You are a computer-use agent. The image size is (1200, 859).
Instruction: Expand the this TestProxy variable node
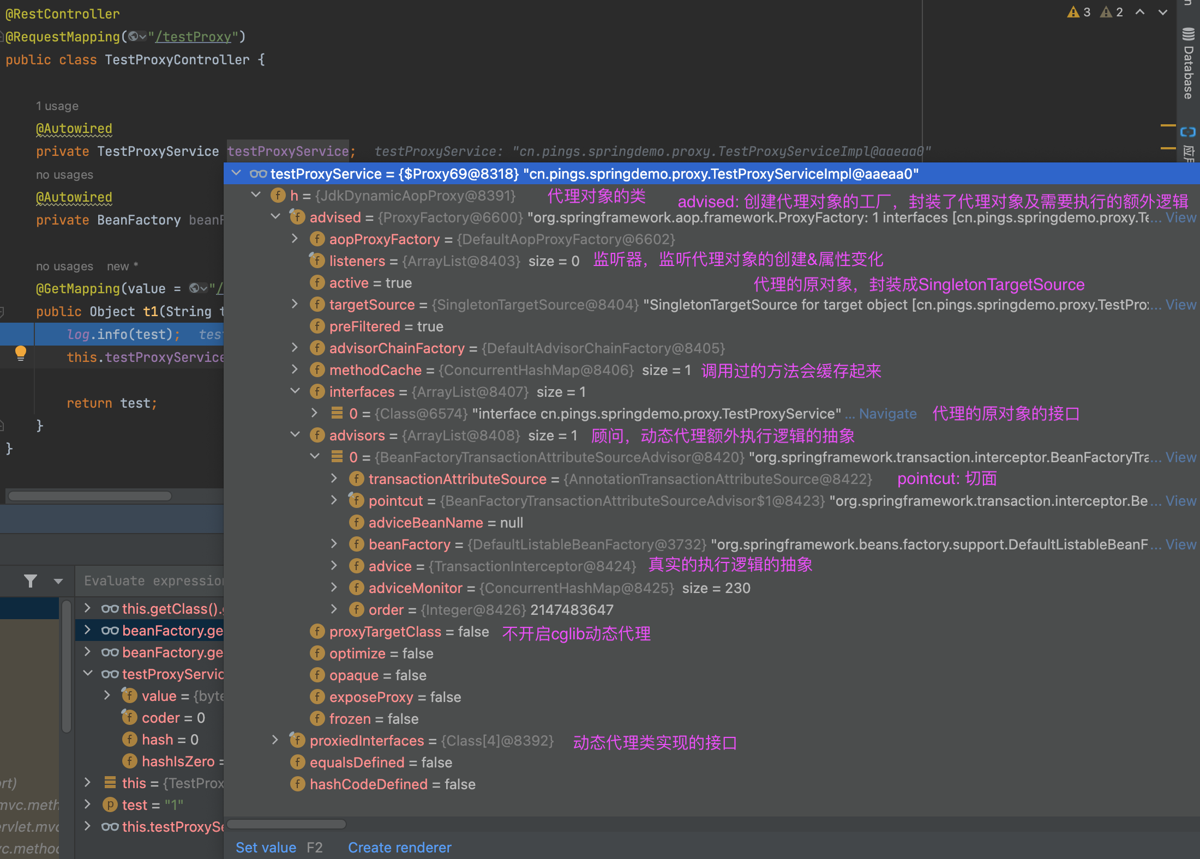[87, 783]
